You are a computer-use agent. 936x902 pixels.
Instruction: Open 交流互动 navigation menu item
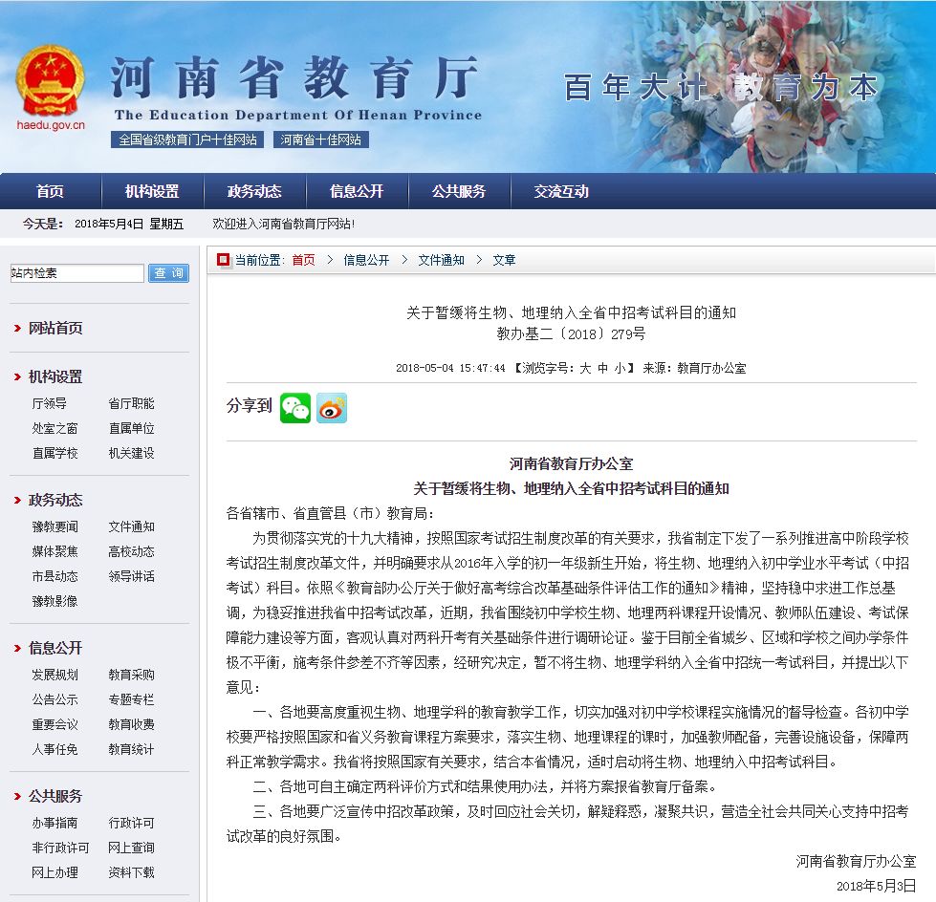click(561, 191)
